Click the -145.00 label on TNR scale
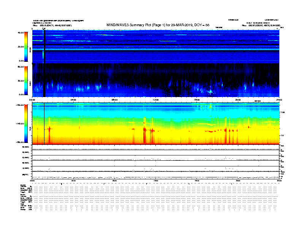 (20, 124)
